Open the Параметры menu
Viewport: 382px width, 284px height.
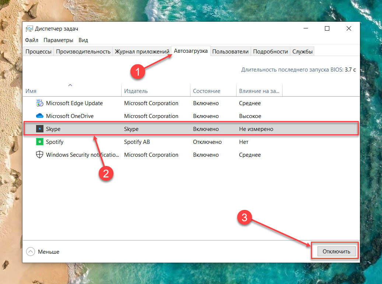coord(58,40)
